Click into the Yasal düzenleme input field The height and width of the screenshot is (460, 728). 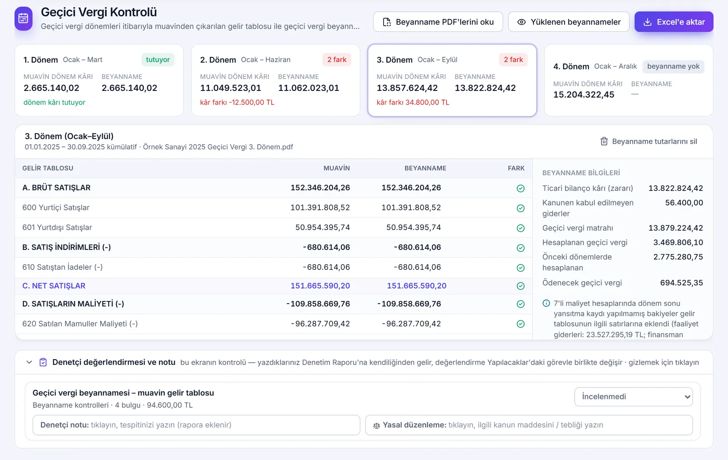click(529, 425)
